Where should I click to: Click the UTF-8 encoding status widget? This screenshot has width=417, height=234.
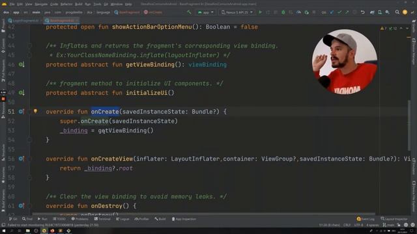pos(358,225)
